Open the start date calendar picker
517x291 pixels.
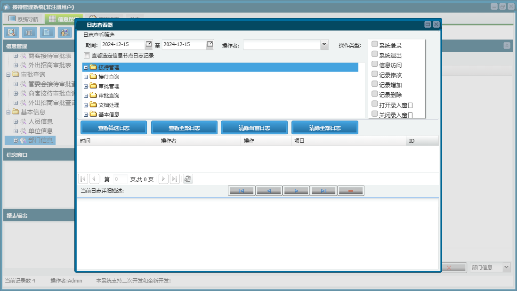tap(149, 44)
